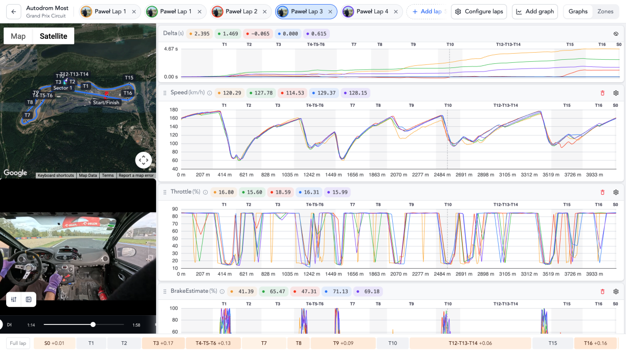626x352 pixels.
Task: Toggle green lap 65.47 in BrakeEstimate graph
Action: point(273,291)
